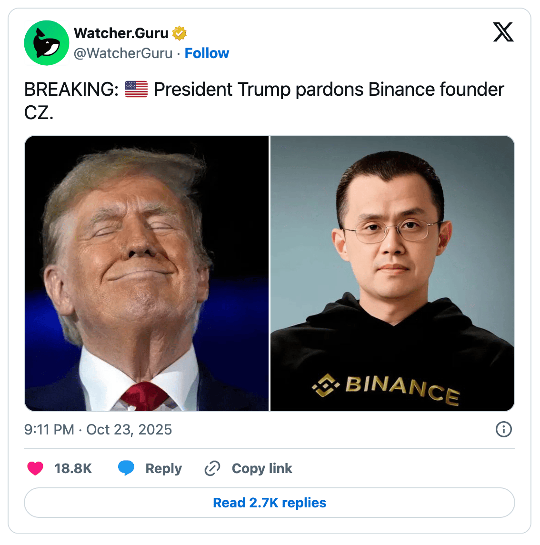Open Read 2.7K replies

(x=270, y=503)
